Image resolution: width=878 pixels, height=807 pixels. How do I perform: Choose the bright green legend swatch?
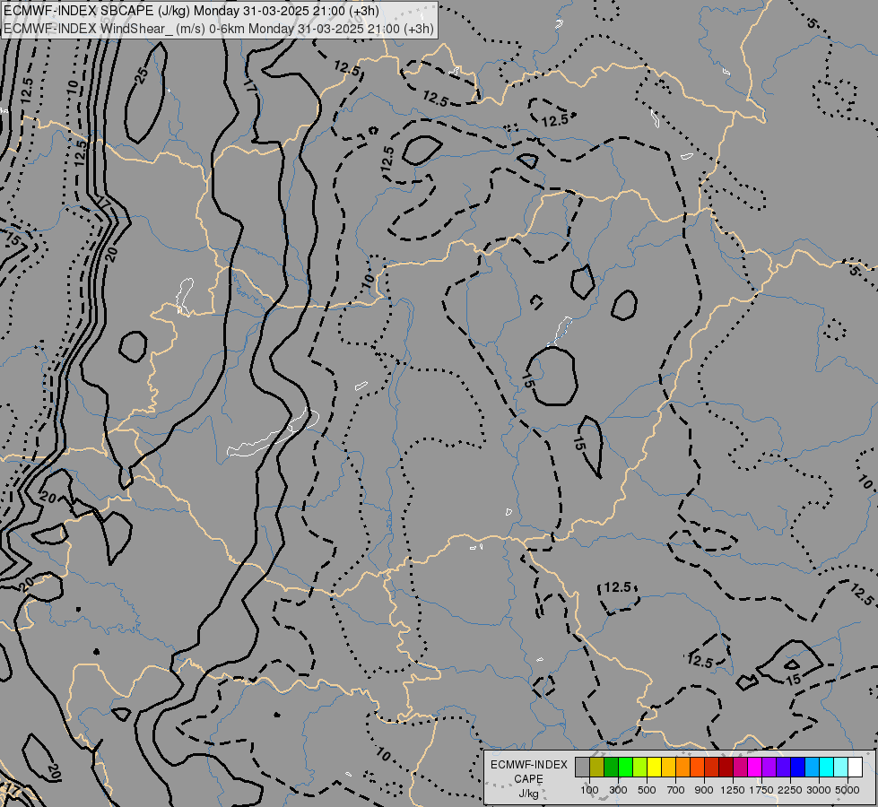tap(625, 768)
